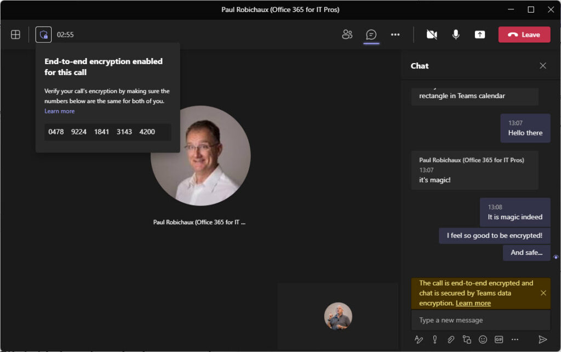Minimize the Teams call window
The height and width of the screenshot is (352, 561).
coord(511,9)
